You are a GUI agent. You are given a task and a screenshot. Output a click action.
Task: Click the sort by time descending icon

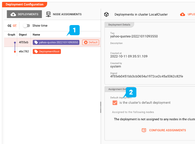pos(9,26)
